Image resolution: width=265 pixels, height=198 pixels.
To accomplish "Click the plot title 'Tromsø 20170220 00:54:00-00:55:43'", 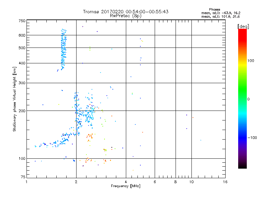I will point(126,12).
